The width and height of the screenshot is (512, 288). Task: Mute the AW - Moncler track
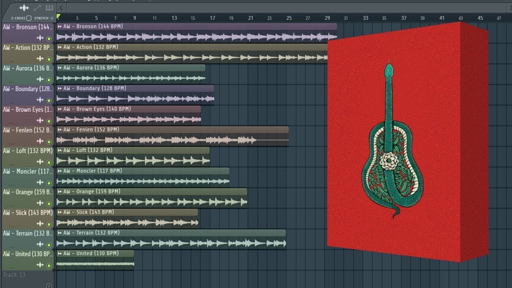[x=49, y=183]
